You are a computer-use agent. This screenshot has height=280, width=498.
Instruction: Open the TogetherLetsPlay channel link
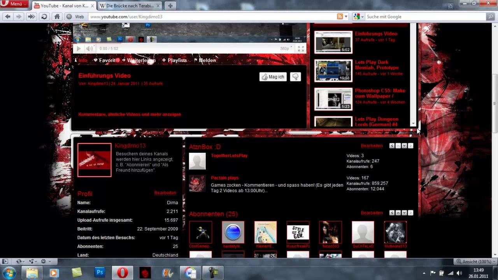tap(229, 156)
